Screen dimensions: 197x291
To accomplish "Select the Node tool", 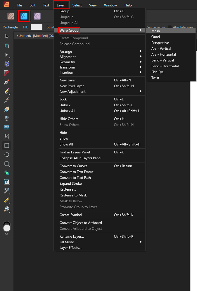I will coord(7,55).
